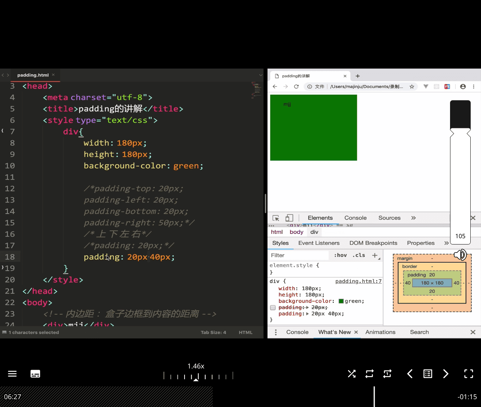481x407 pixels.
Task: Select the What's New drawer tab
Action: click(335, 332)
